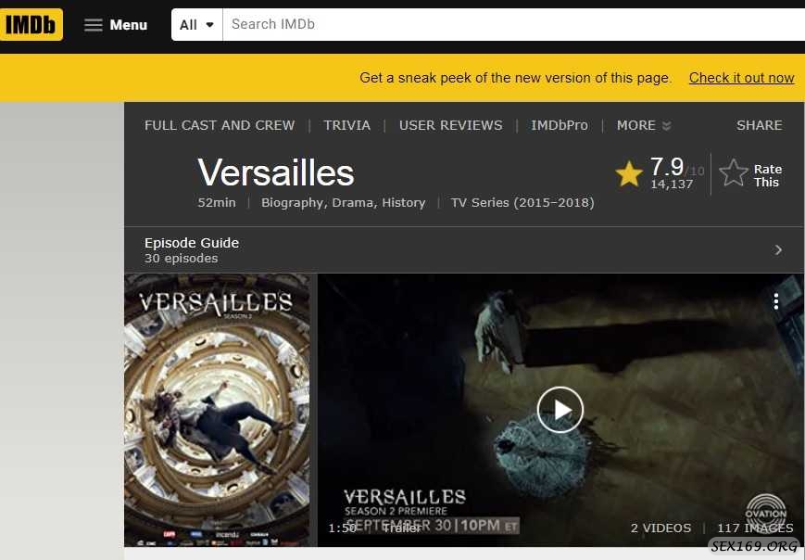Image resolution: width=805 pixels, height=560 pixels.
Task: Click the Ovation channel logo
Action: pos(765,509)
